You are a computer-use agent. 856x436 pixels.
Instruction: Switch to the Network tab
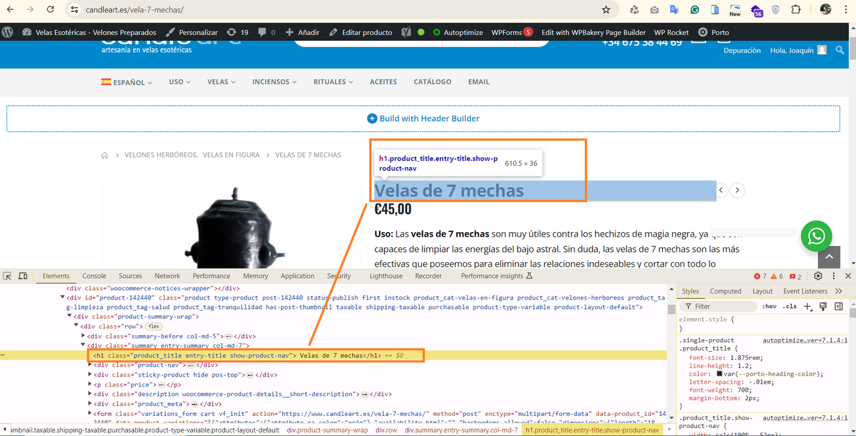point(167,276)
